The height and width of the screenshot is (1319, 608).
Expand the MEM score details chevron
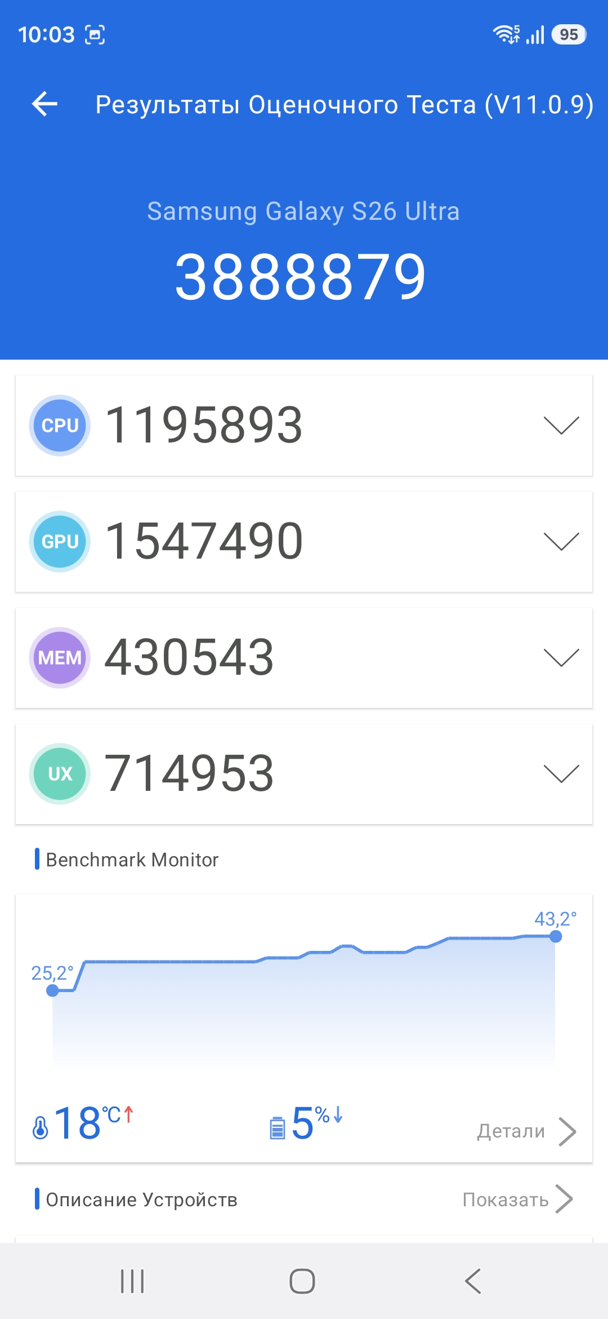[x=561, y=658]
